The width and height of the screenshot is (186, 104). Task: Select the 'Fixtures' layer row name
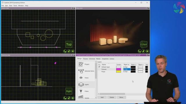pyautogui.click(x=104, y=69)
